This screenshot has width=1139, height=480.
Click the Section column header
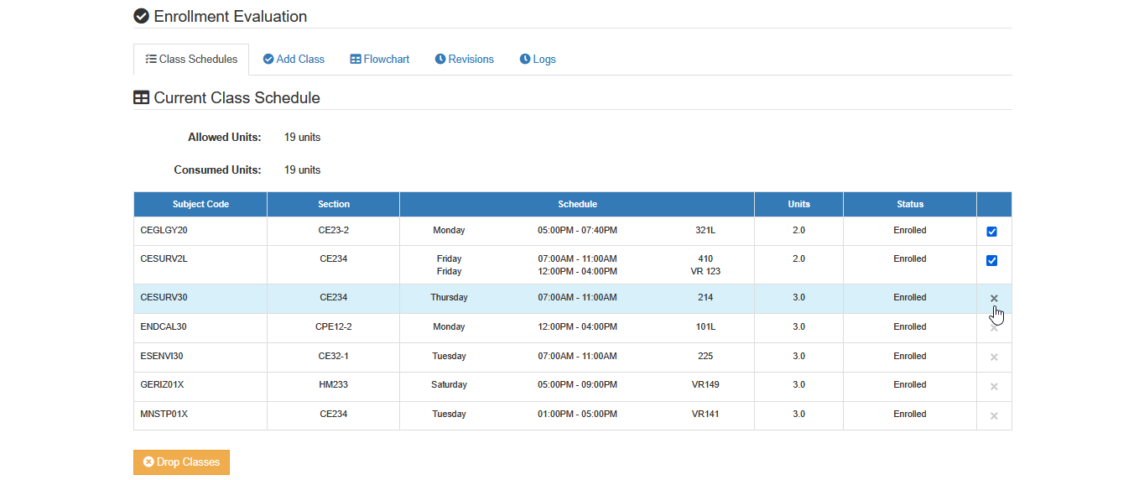click(x=334, y=204)
